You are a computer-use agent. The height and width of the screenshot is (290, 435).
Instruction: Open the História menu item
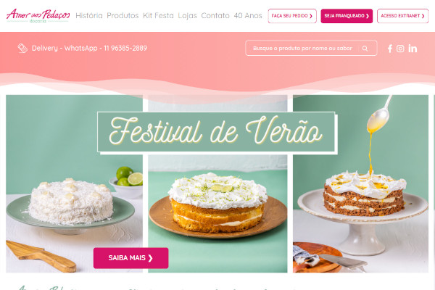coord(88,15)
